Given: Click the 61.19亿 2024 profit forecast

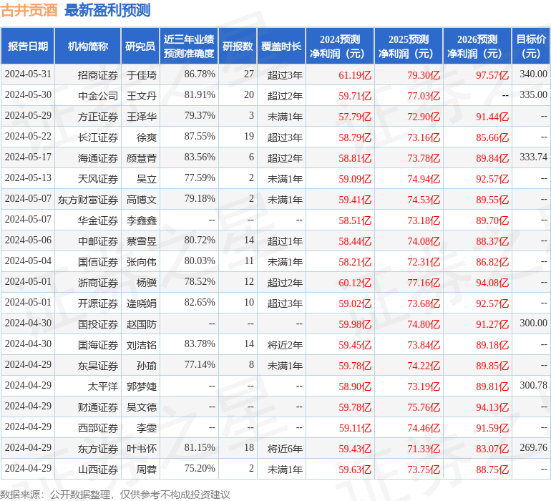Looking at the screenshot, I should click(355, 75).
